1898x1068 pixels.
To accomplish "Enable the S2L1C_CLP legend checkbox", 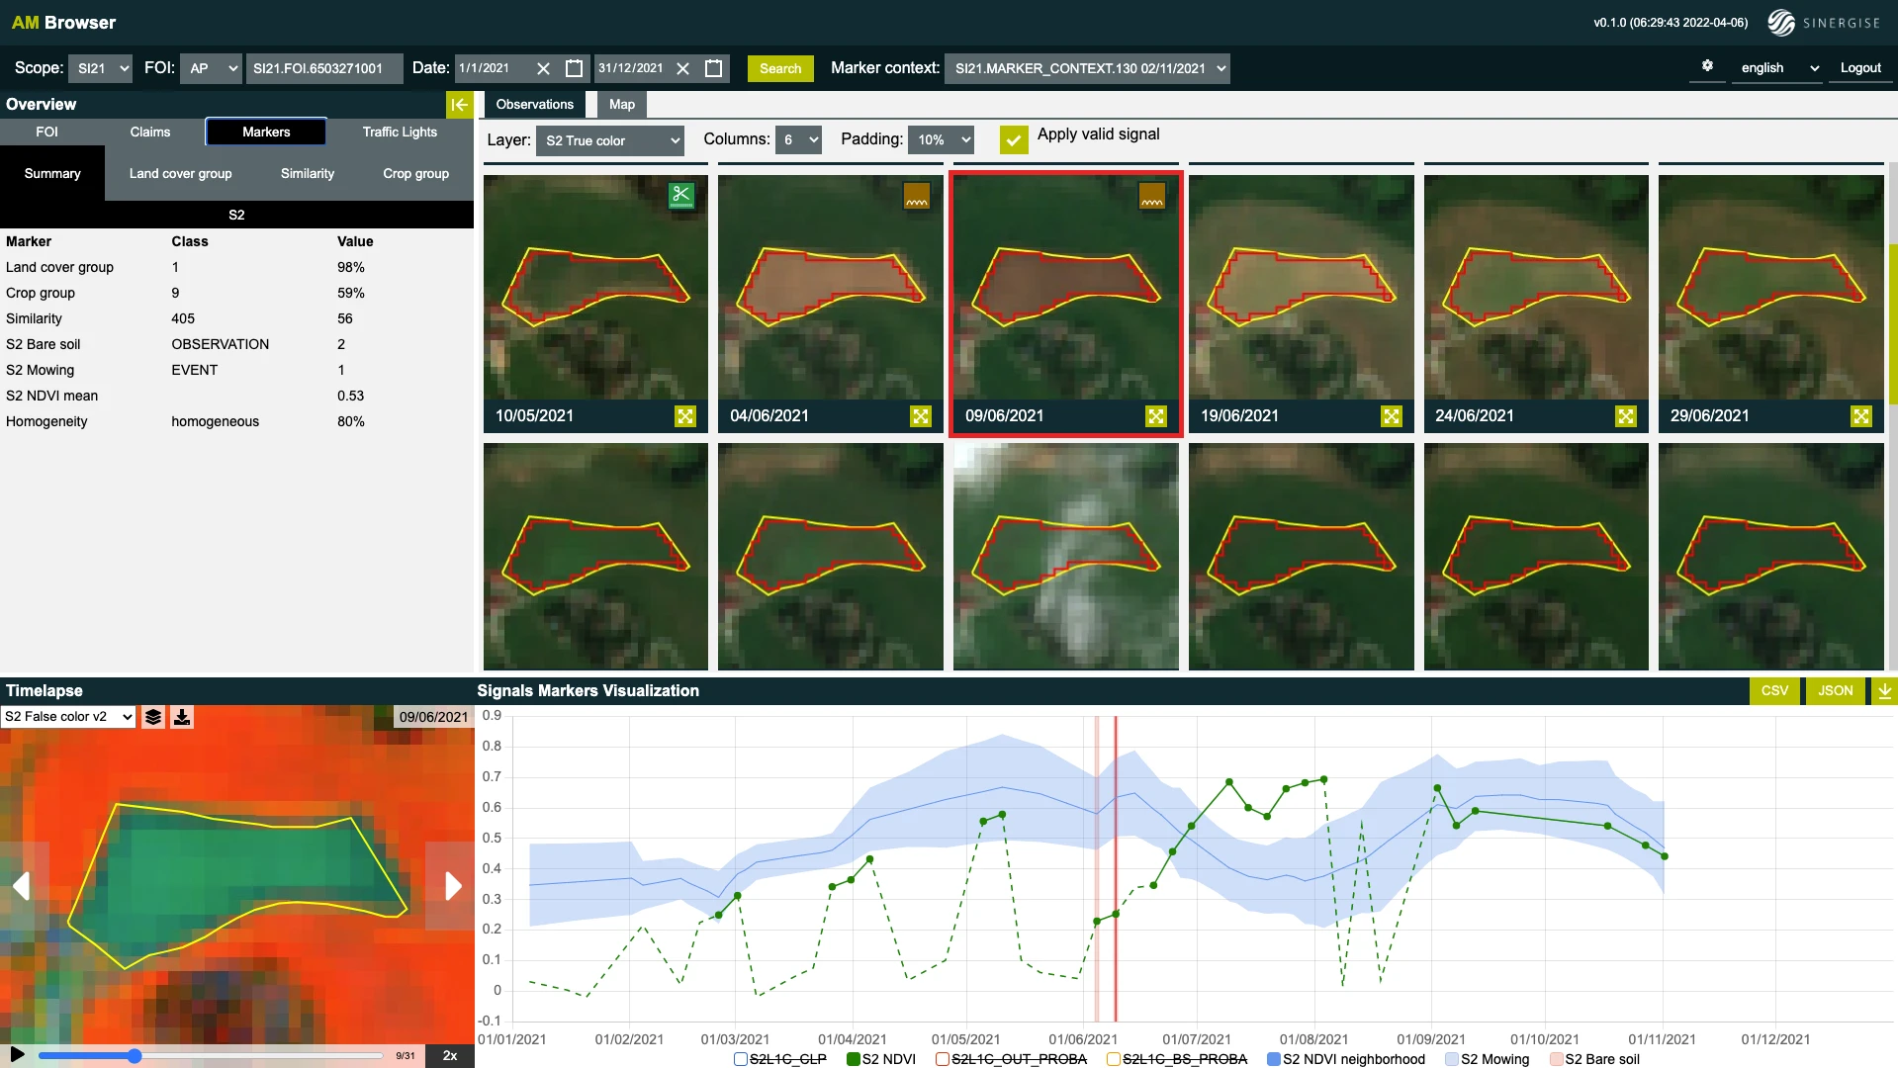I will [741, 1059].
